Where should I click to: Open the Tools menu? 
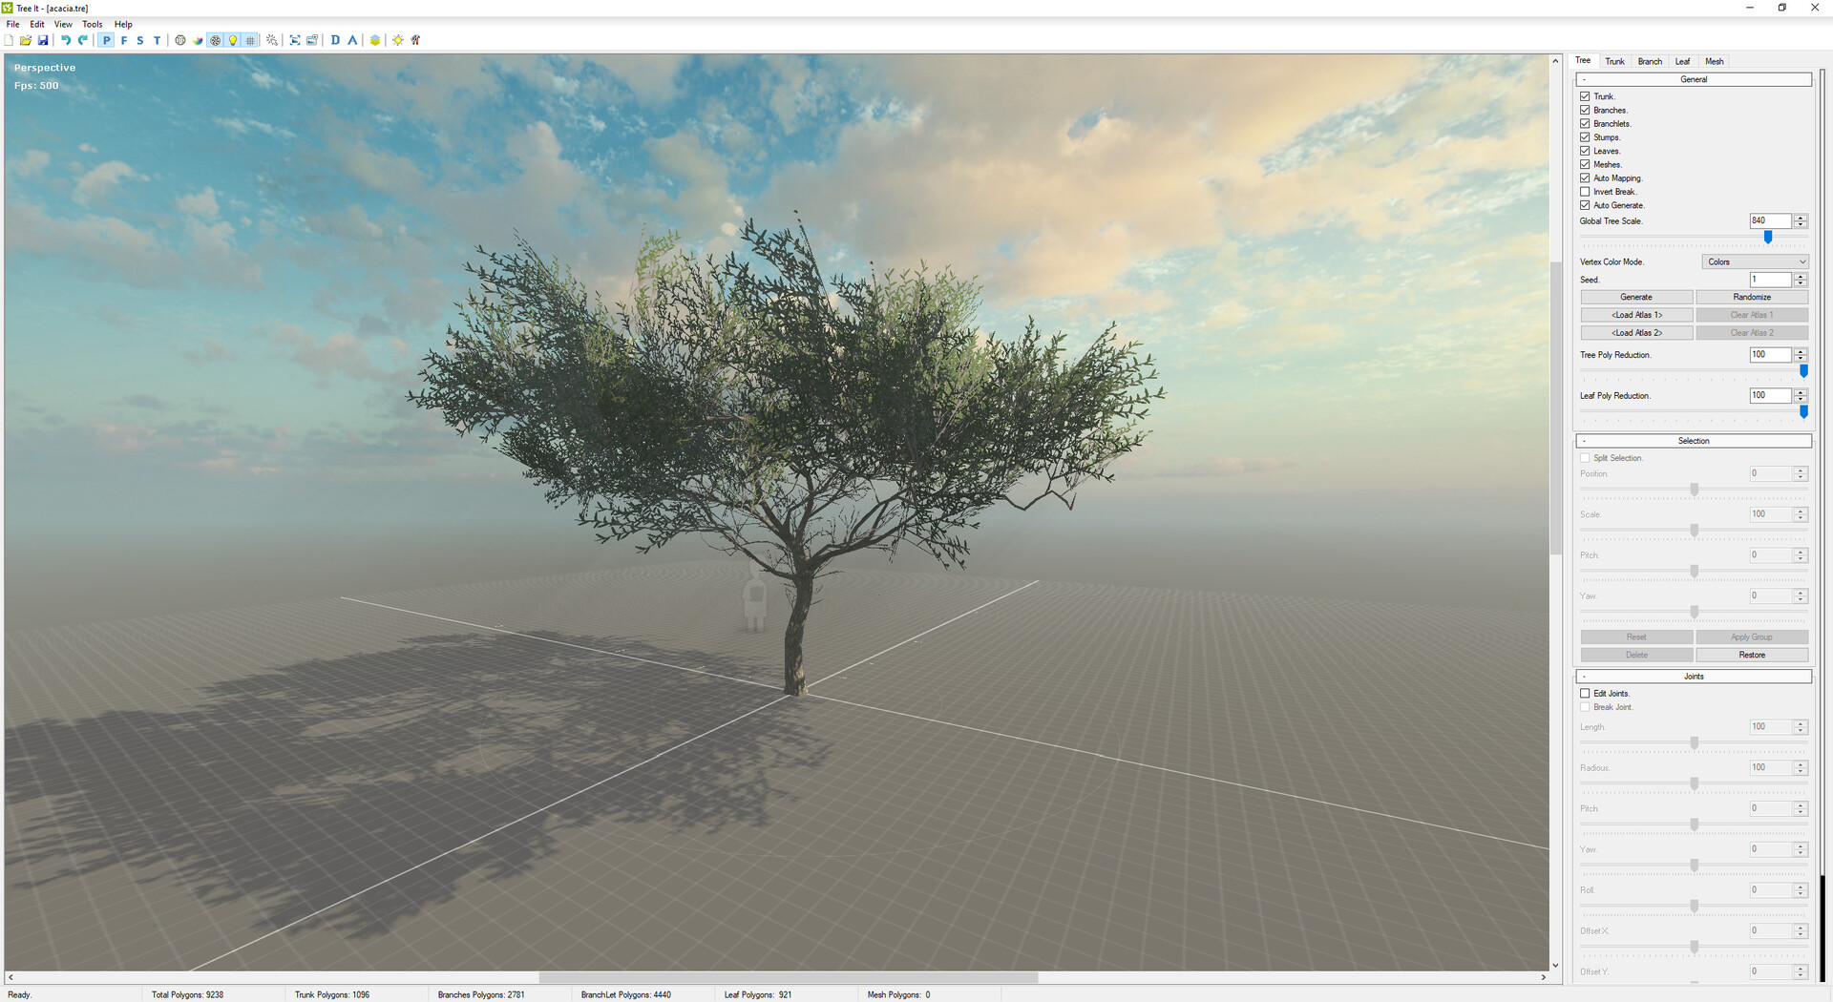[92, 24]
